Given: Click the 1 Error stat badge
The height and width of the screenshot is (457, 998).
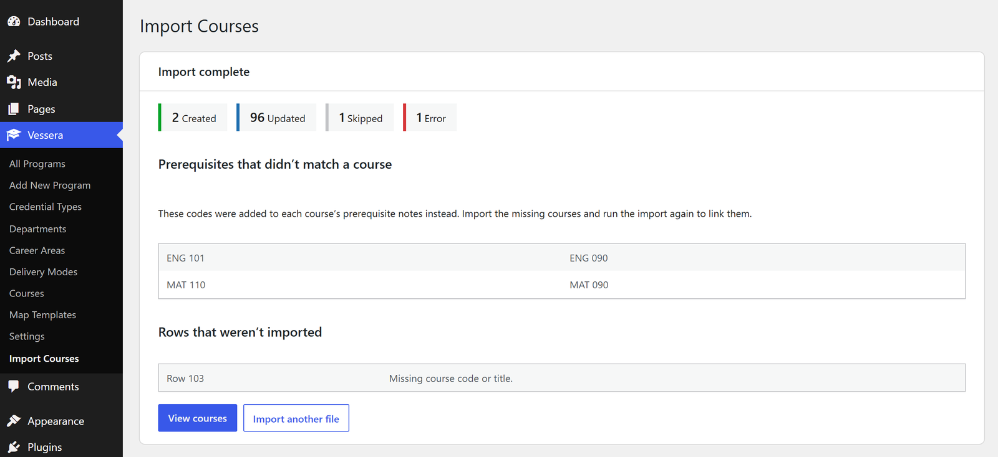Looking at the screenshot, I should [x=430, y=117].
